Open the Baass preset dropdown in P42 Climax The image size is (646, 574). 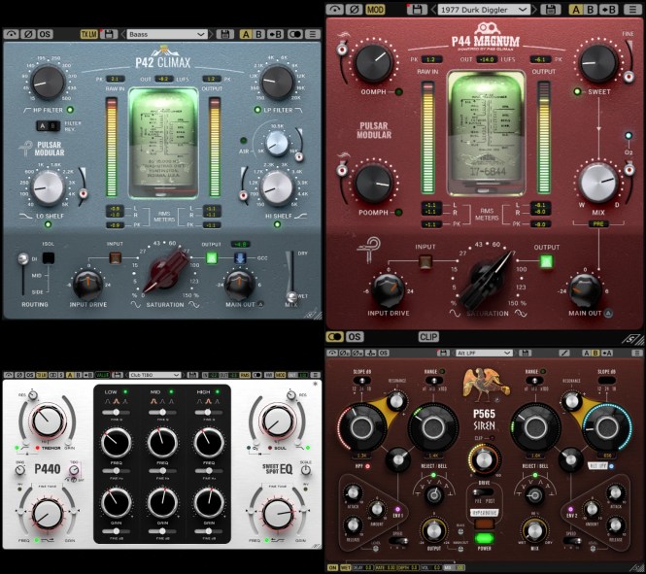[166, 34]
